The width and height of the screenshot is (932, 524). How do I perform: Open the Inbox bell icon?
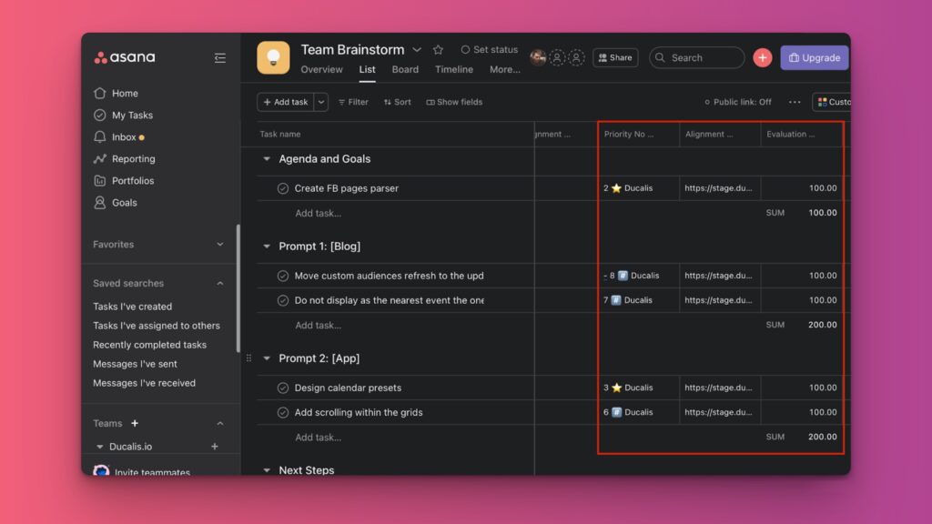pyautogui.click(x=100, y=136)
